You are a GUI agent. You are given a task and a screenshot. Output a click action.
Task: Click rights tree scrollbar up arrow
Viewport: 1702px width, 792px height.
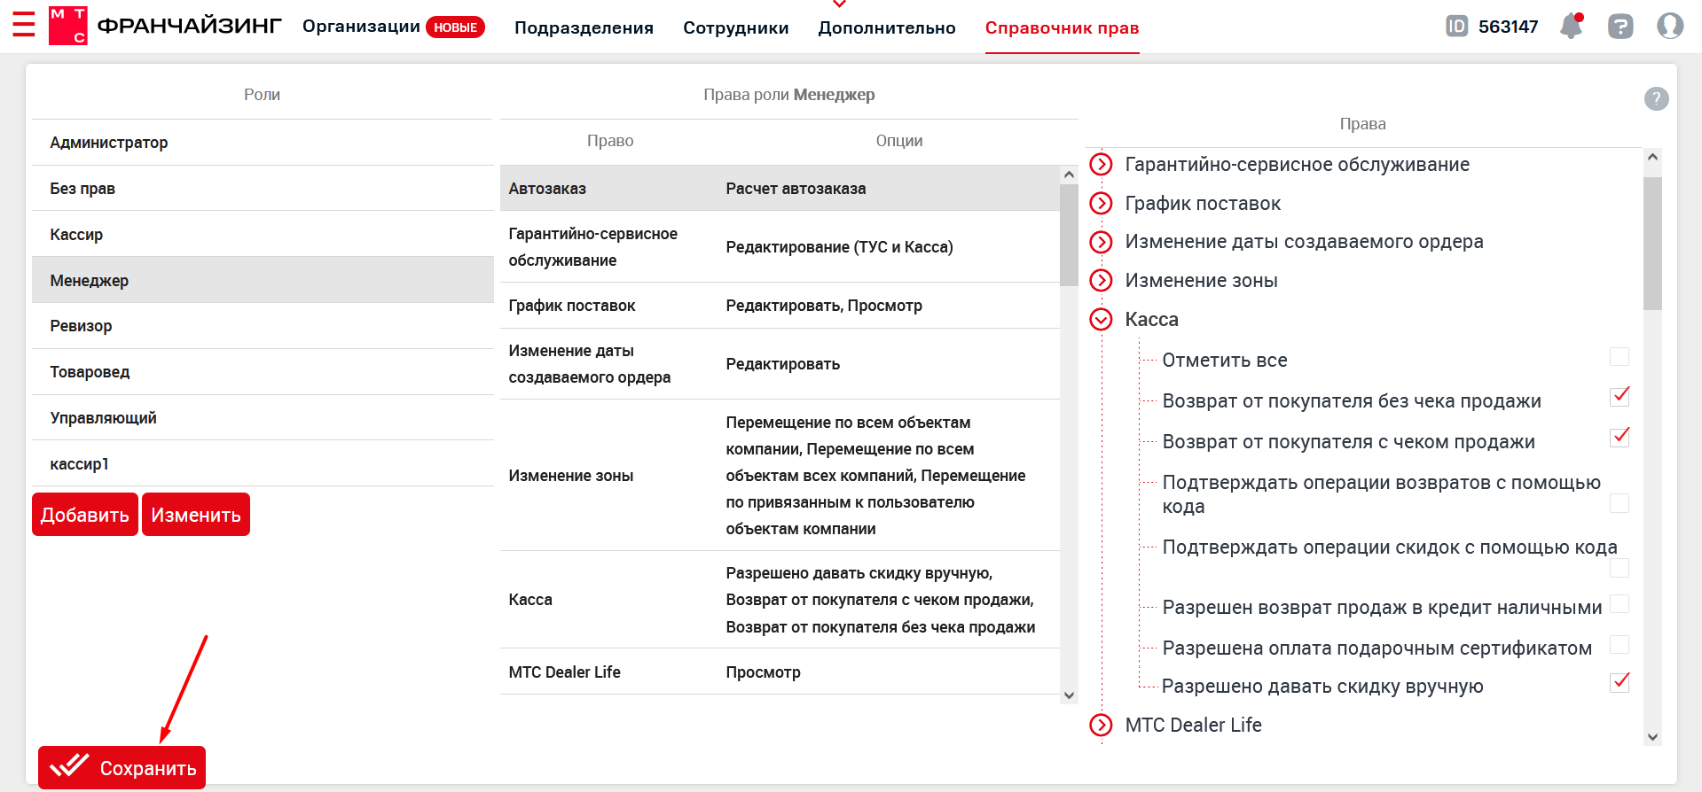[x=1652, y=157]
